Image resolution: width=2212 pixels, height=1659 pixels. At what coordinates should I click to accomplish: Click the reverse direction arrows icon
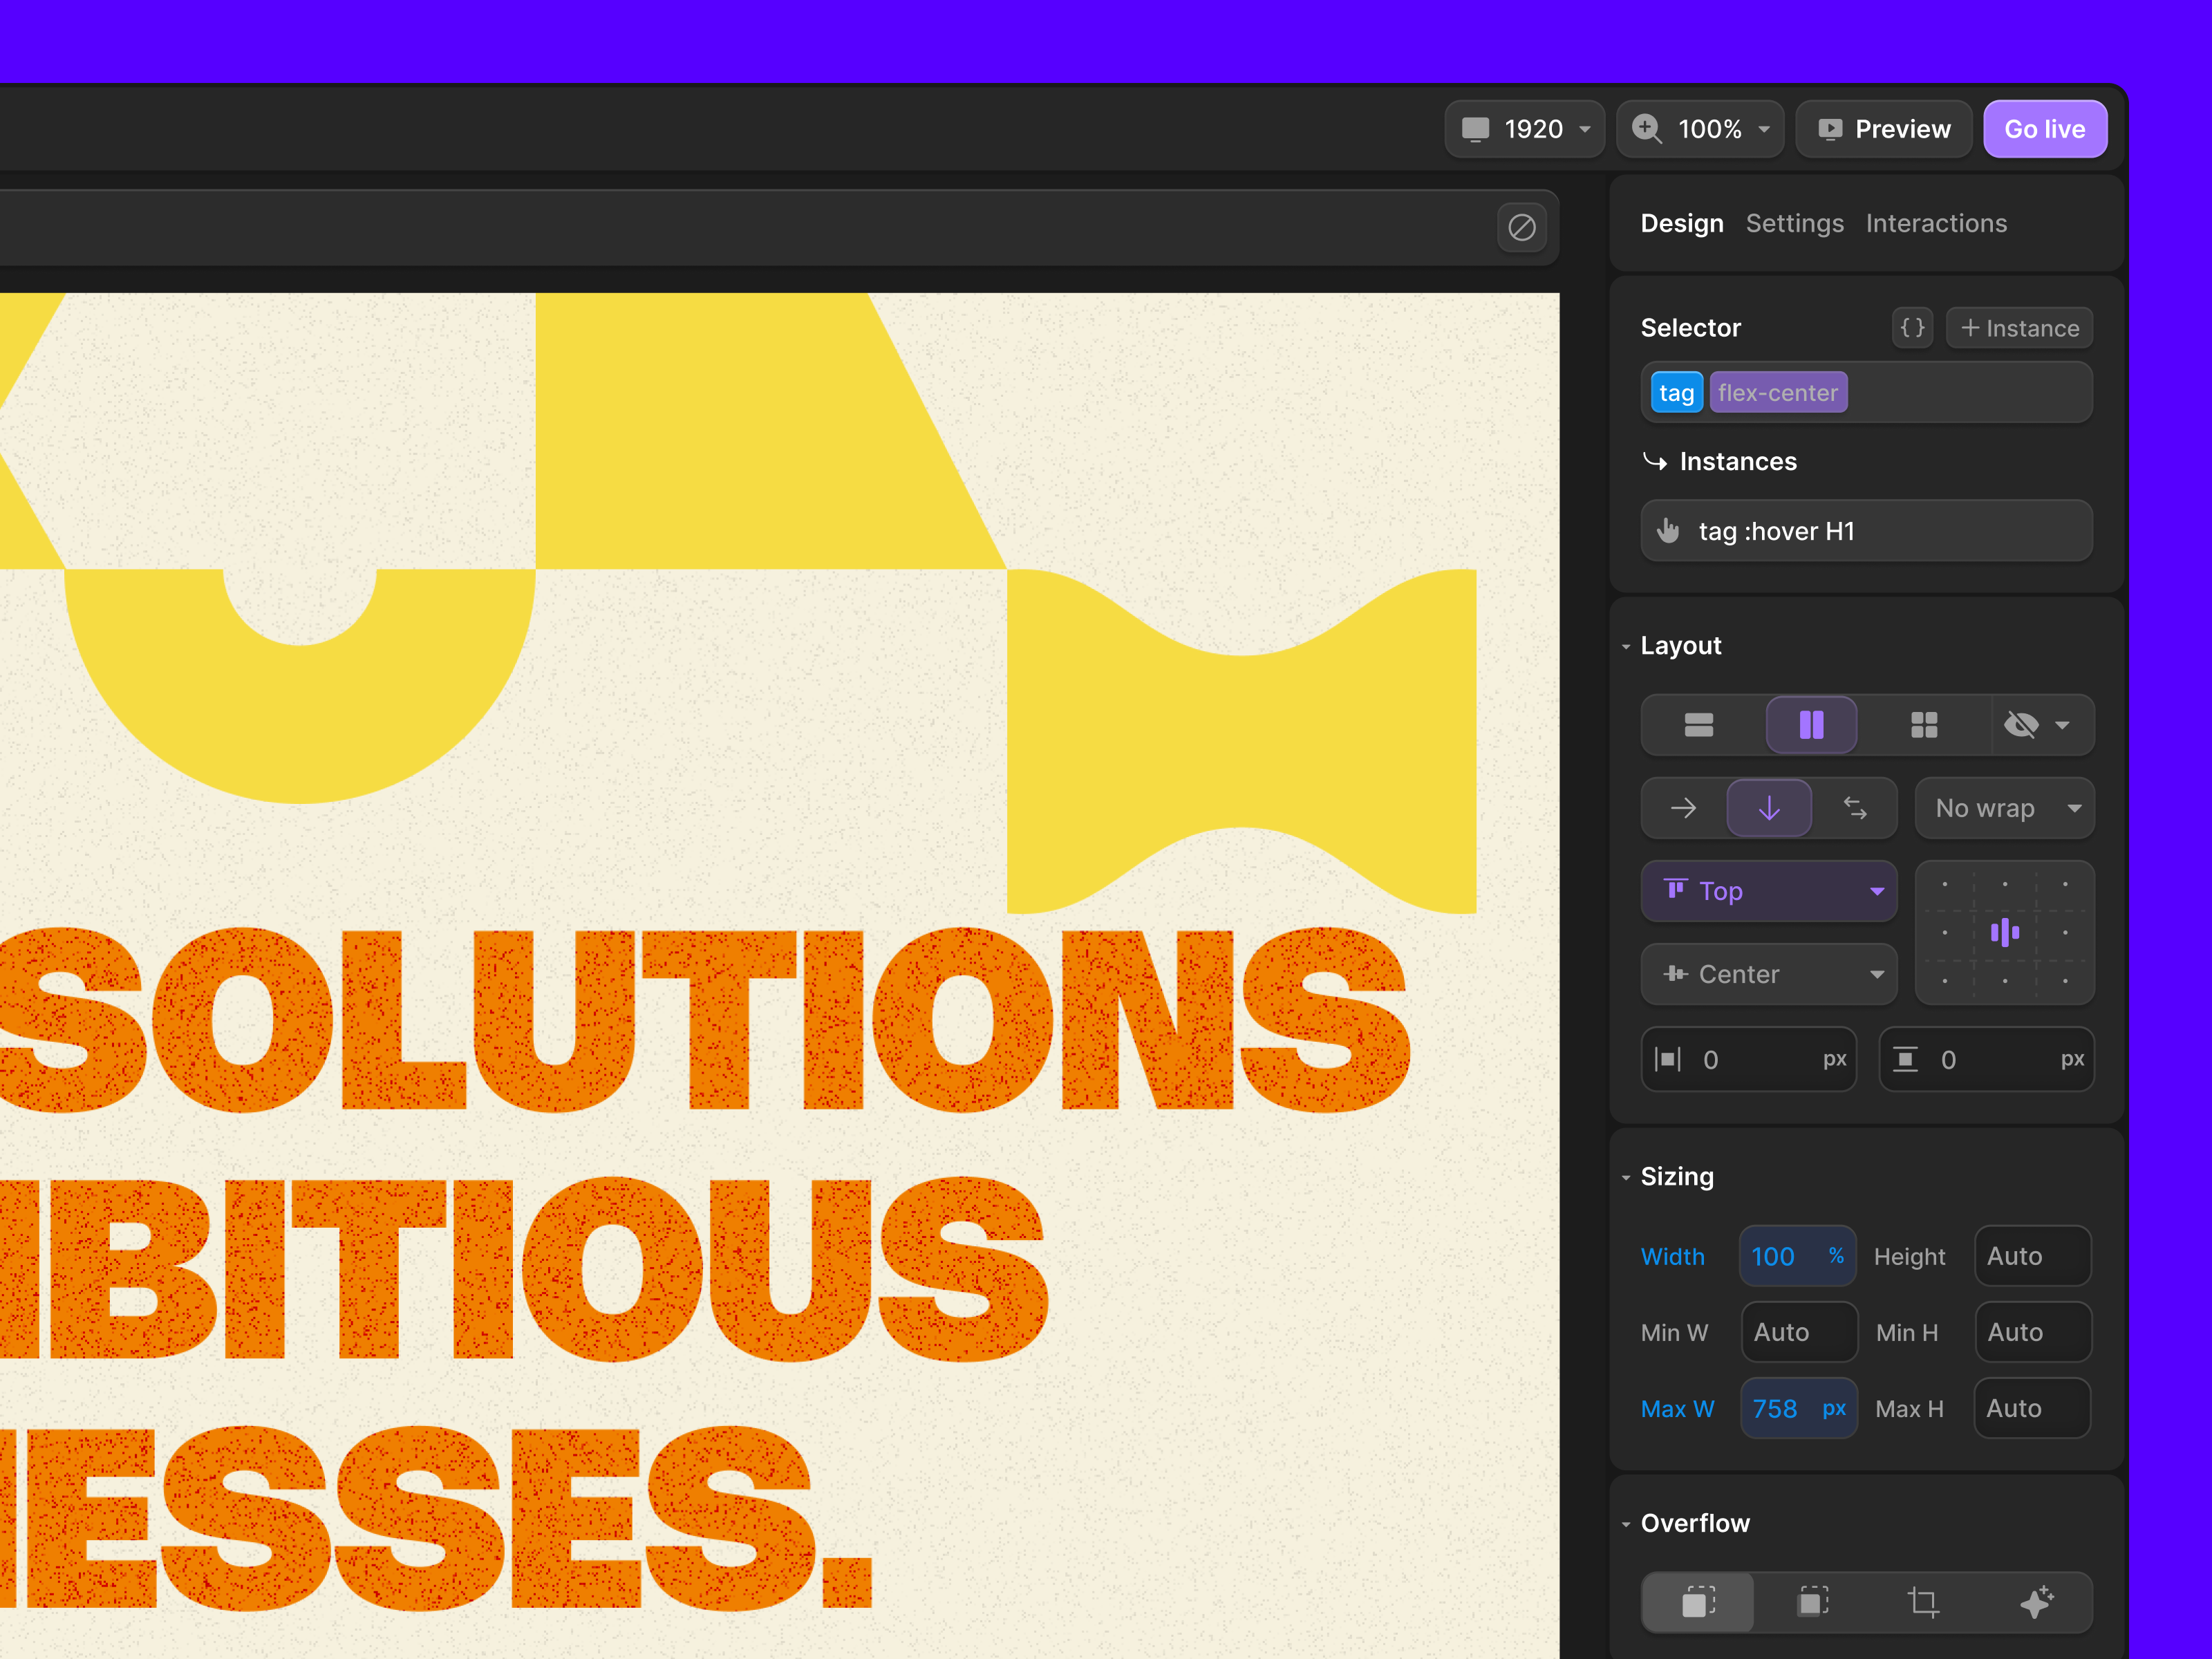tap(1855, 808)
